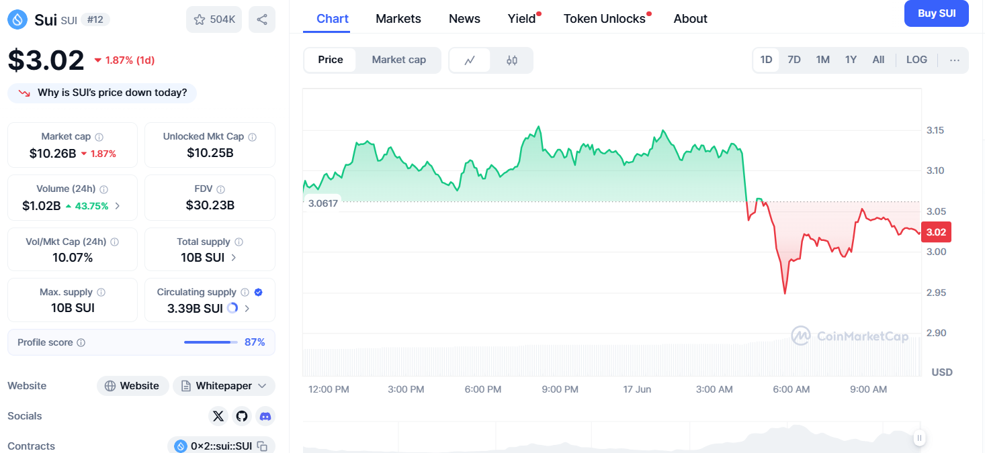985x453 pixels.
Task: Open the share options icon
Action: coord(262,19)
